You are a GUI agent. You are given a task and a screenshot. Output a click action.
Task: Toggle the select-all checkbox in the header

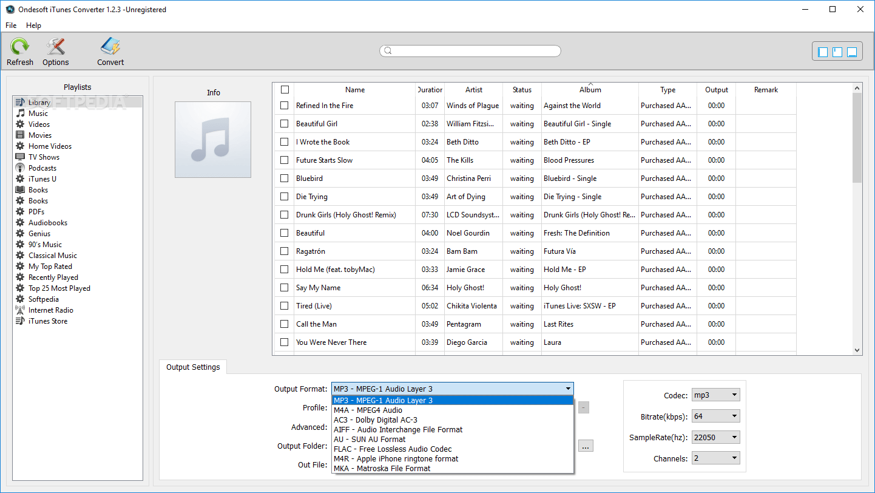click(x=285, y=89)
